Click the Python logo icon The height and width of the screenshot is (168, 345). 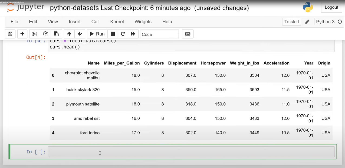pyautogui.click(x=308, y=7)
